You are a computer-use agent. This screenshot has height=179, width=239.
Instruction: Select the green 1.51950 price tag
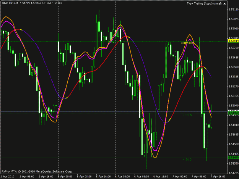pos(233,113)
